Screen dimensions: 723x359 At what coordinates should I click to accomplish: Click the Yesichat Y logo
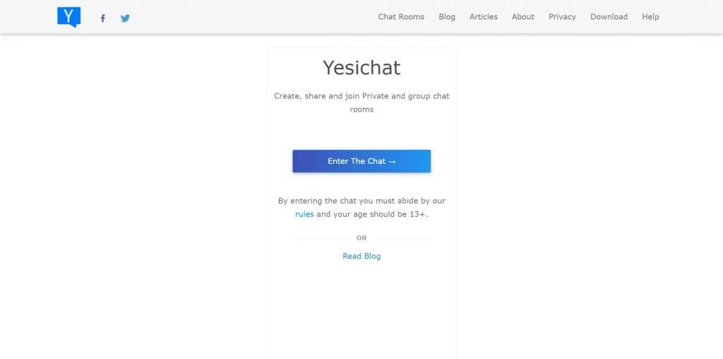(69, 17)
